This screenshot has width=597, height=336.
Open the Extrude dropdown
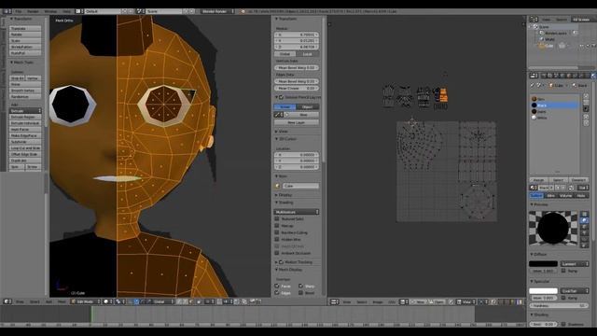[x=25, y=111]
